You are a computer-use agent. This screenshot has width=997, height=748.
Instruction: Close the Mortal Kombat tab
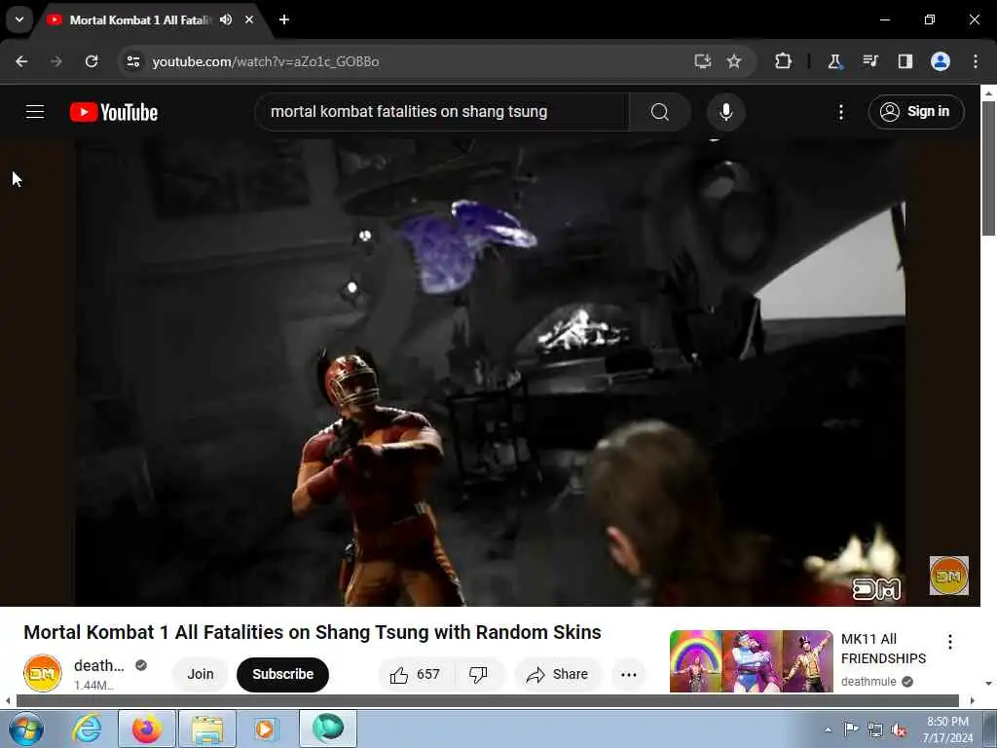tap(249, 19)
